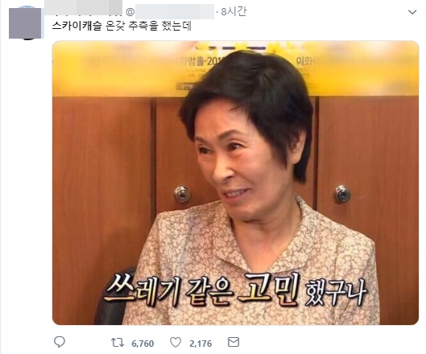The height and width of the screenshot is (354, 426).
Task: View the 2,176 likes count
Action: coord(201,344)
